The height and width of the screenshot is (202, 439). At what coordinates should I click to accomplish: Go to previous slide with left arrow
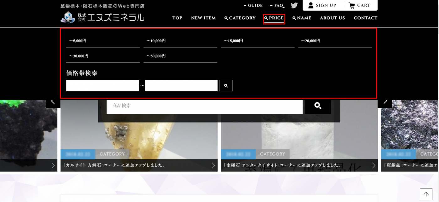coord(53,102)
